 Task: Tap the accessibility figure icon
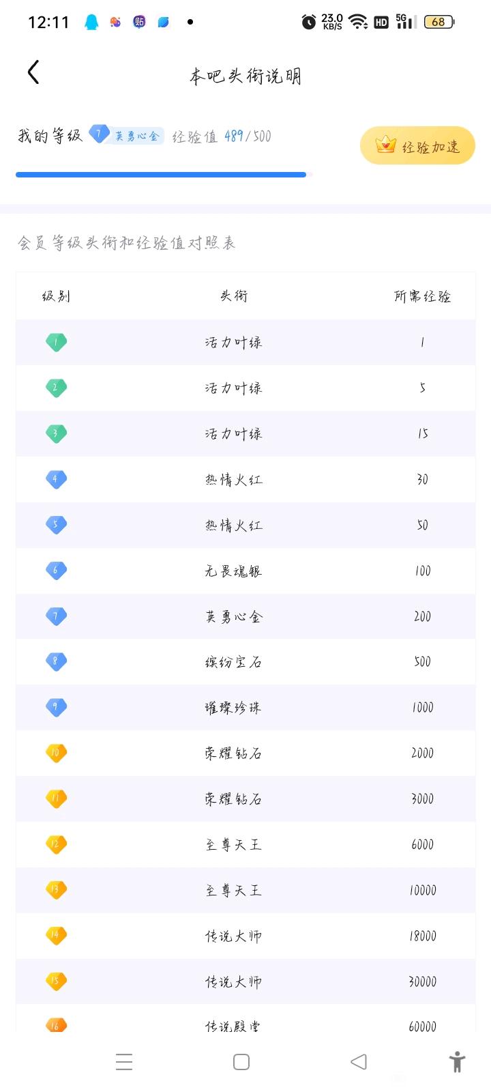(x=458, y=1062)
